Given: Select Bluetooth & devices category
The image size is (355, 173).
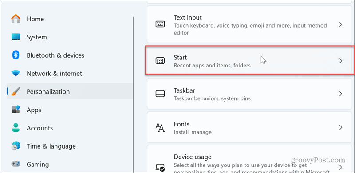Looking at the screenshot, I should coord(55,55).
